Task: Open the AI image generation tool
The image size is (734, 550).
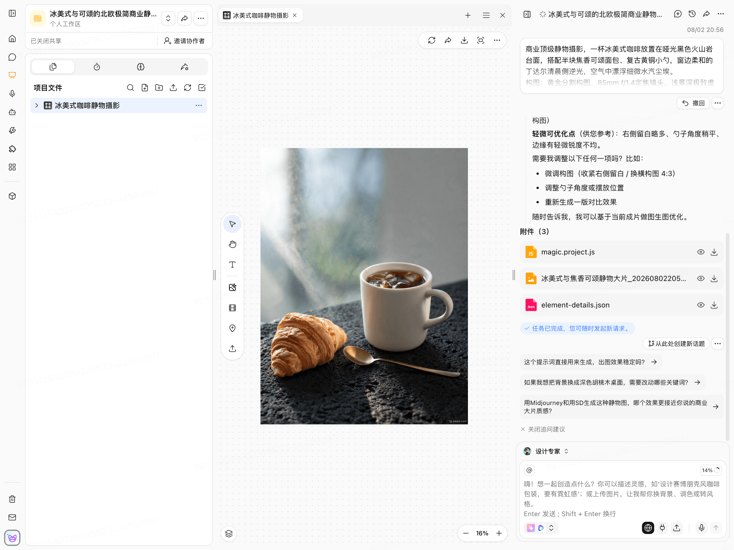Action: (x=232, y=288)
